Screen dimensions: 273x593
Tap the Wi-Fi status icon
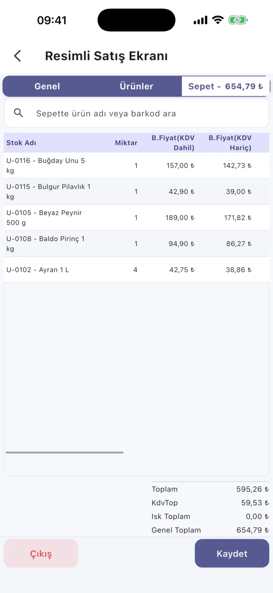(x=218, y=20)
